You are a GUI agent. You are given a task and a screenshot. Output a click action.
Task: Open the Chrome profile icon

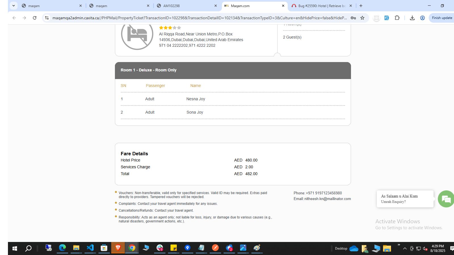422,18
